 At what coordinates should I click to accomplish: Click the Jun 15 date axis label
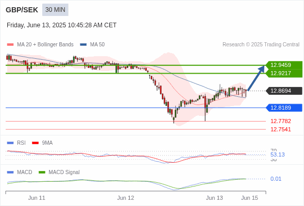(x=249, y=198)
